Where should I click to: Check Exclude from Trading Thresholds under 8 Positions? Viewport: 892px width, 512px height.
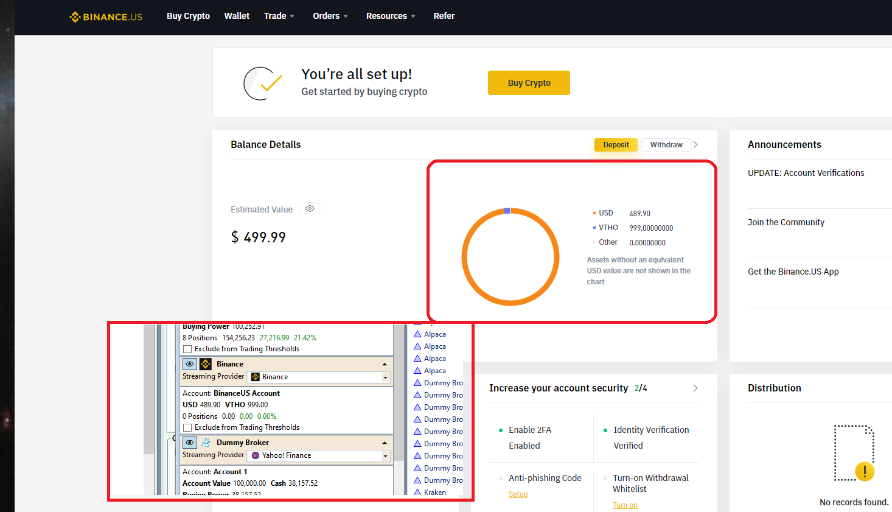(187, 349)
